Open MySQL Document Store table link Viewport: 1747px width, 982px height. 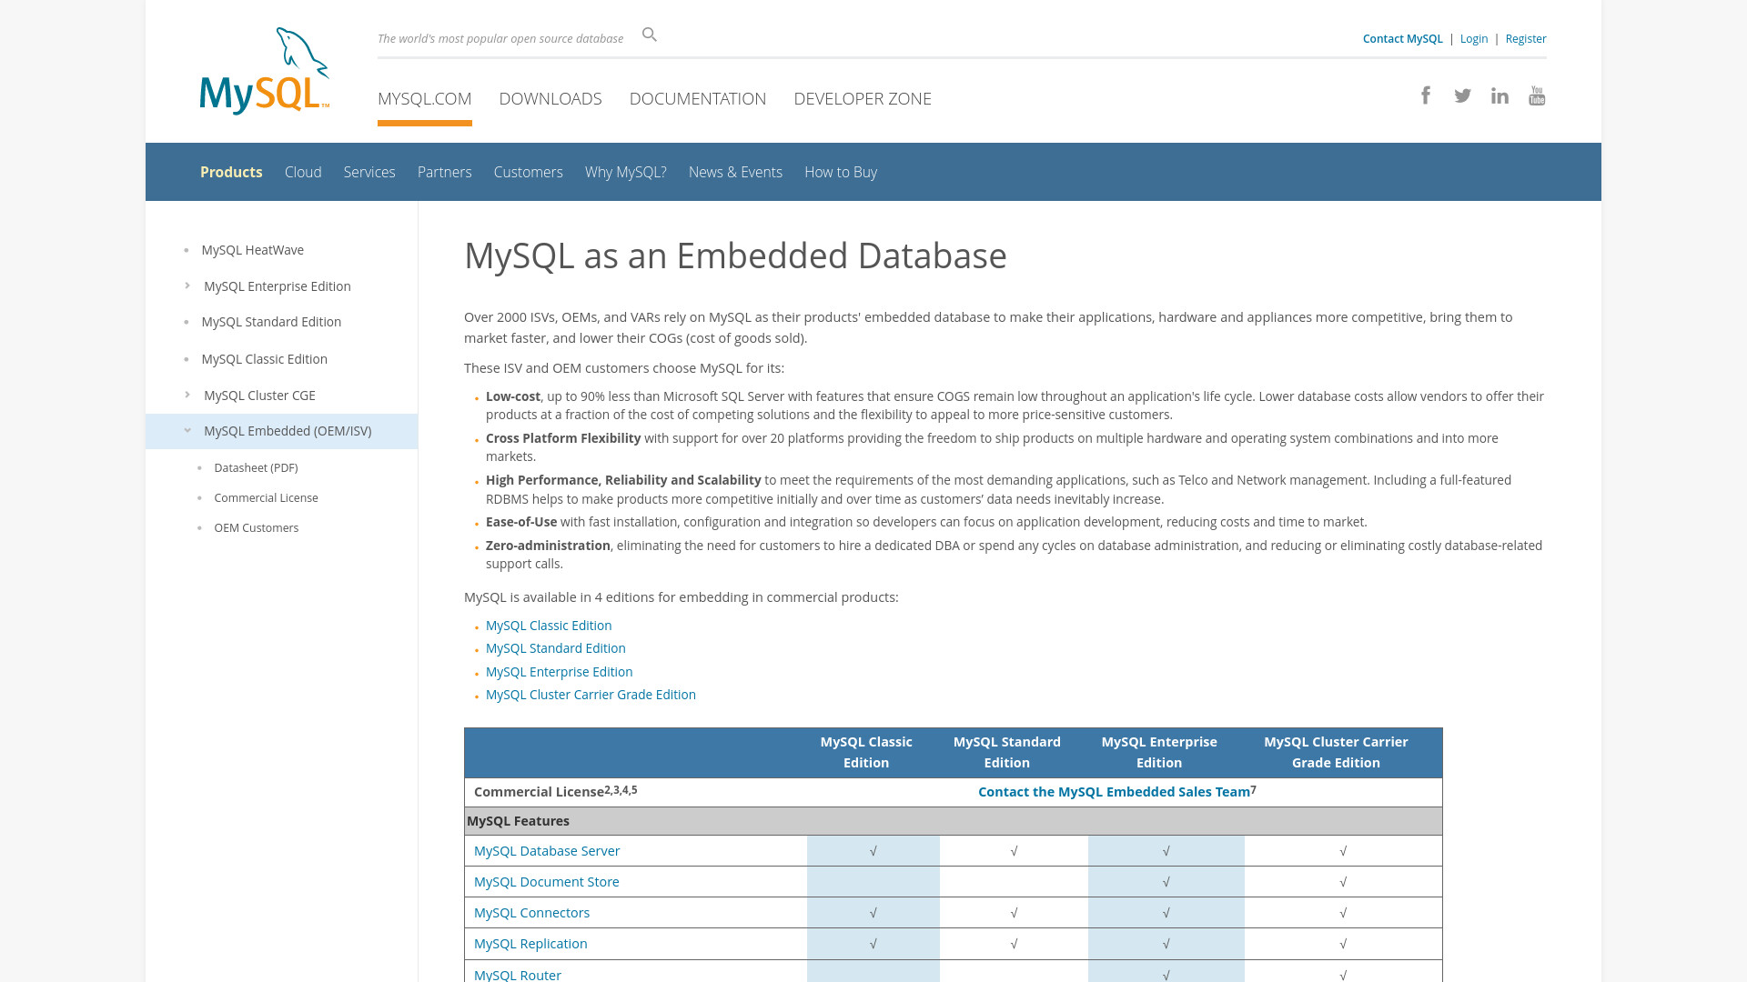[x=547, y=882]
